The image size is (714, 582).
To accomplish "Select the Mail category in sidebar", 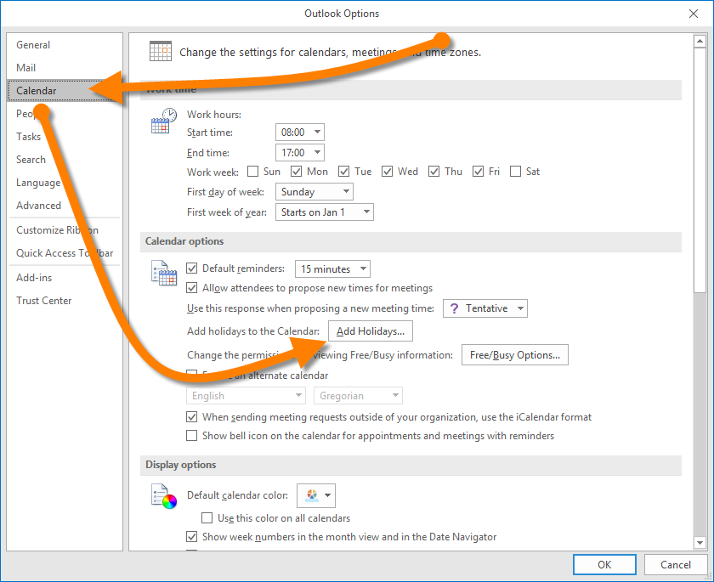I will click(26, 68).
